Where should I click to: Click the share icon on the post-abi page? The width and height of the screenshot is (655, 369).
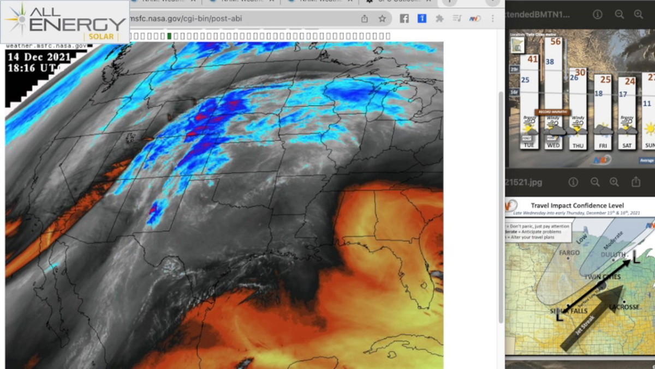365,18
